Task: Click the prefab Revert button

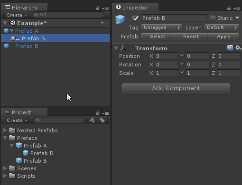Action: 191,37
